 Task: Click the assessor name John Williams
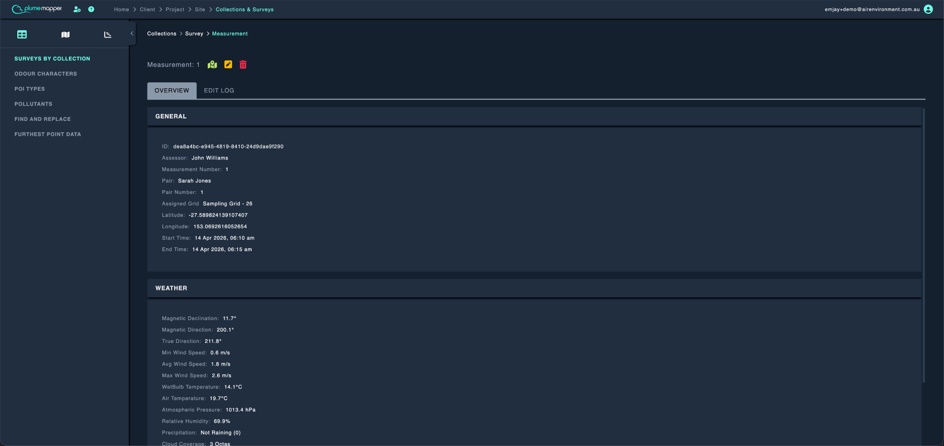[210, 158]
